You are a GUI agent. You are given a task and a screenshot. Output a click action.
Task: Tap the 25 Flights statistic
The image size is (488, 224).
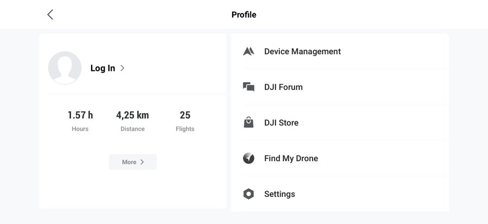(185, 121)
